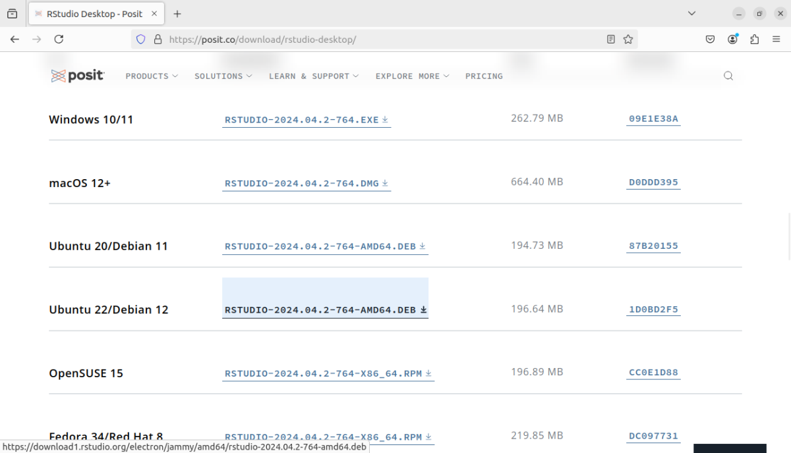This screenshot has width=791, height=453.
Task: Open the Explore More menu
Action: pyautogui.click(x=412, y=76)
